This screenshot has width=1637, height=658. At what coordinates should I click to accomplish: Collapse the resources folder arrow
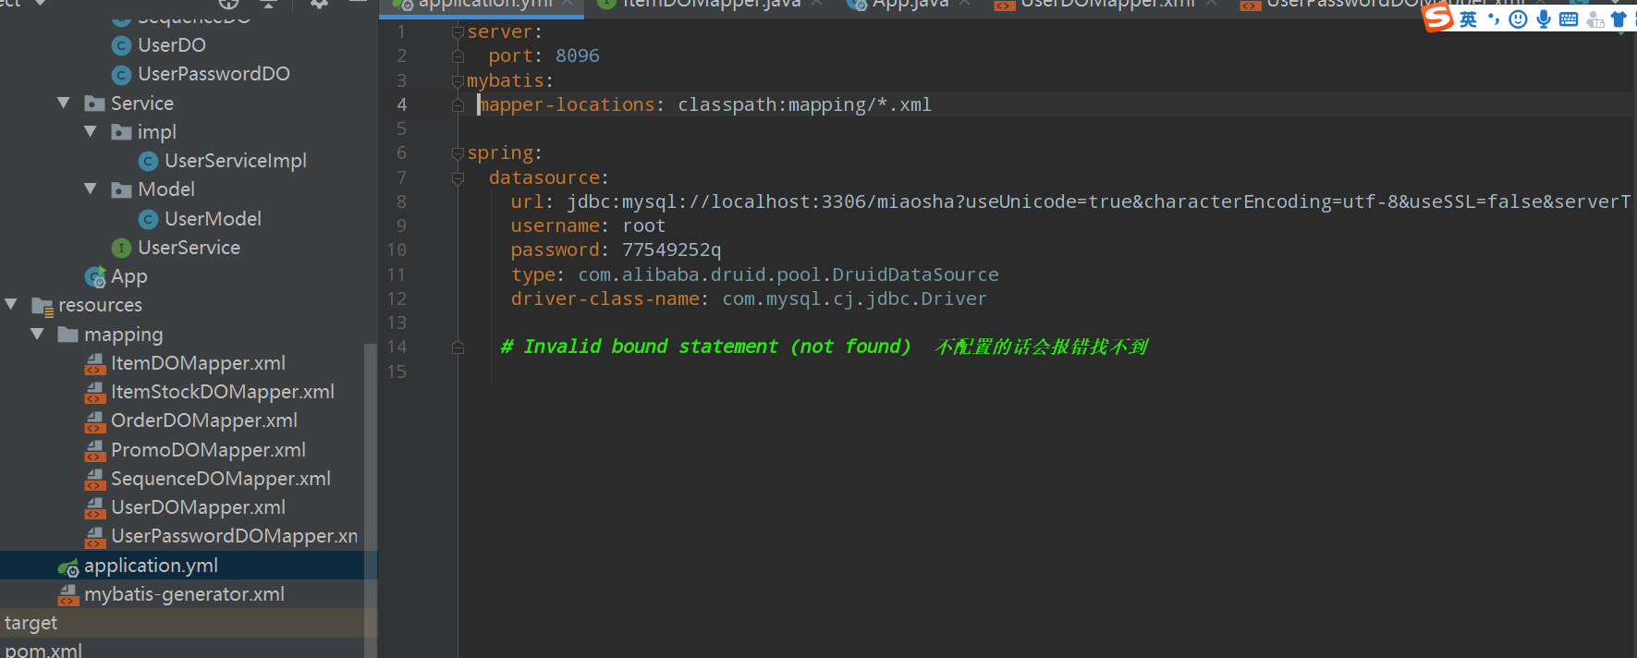pos(11,305)
